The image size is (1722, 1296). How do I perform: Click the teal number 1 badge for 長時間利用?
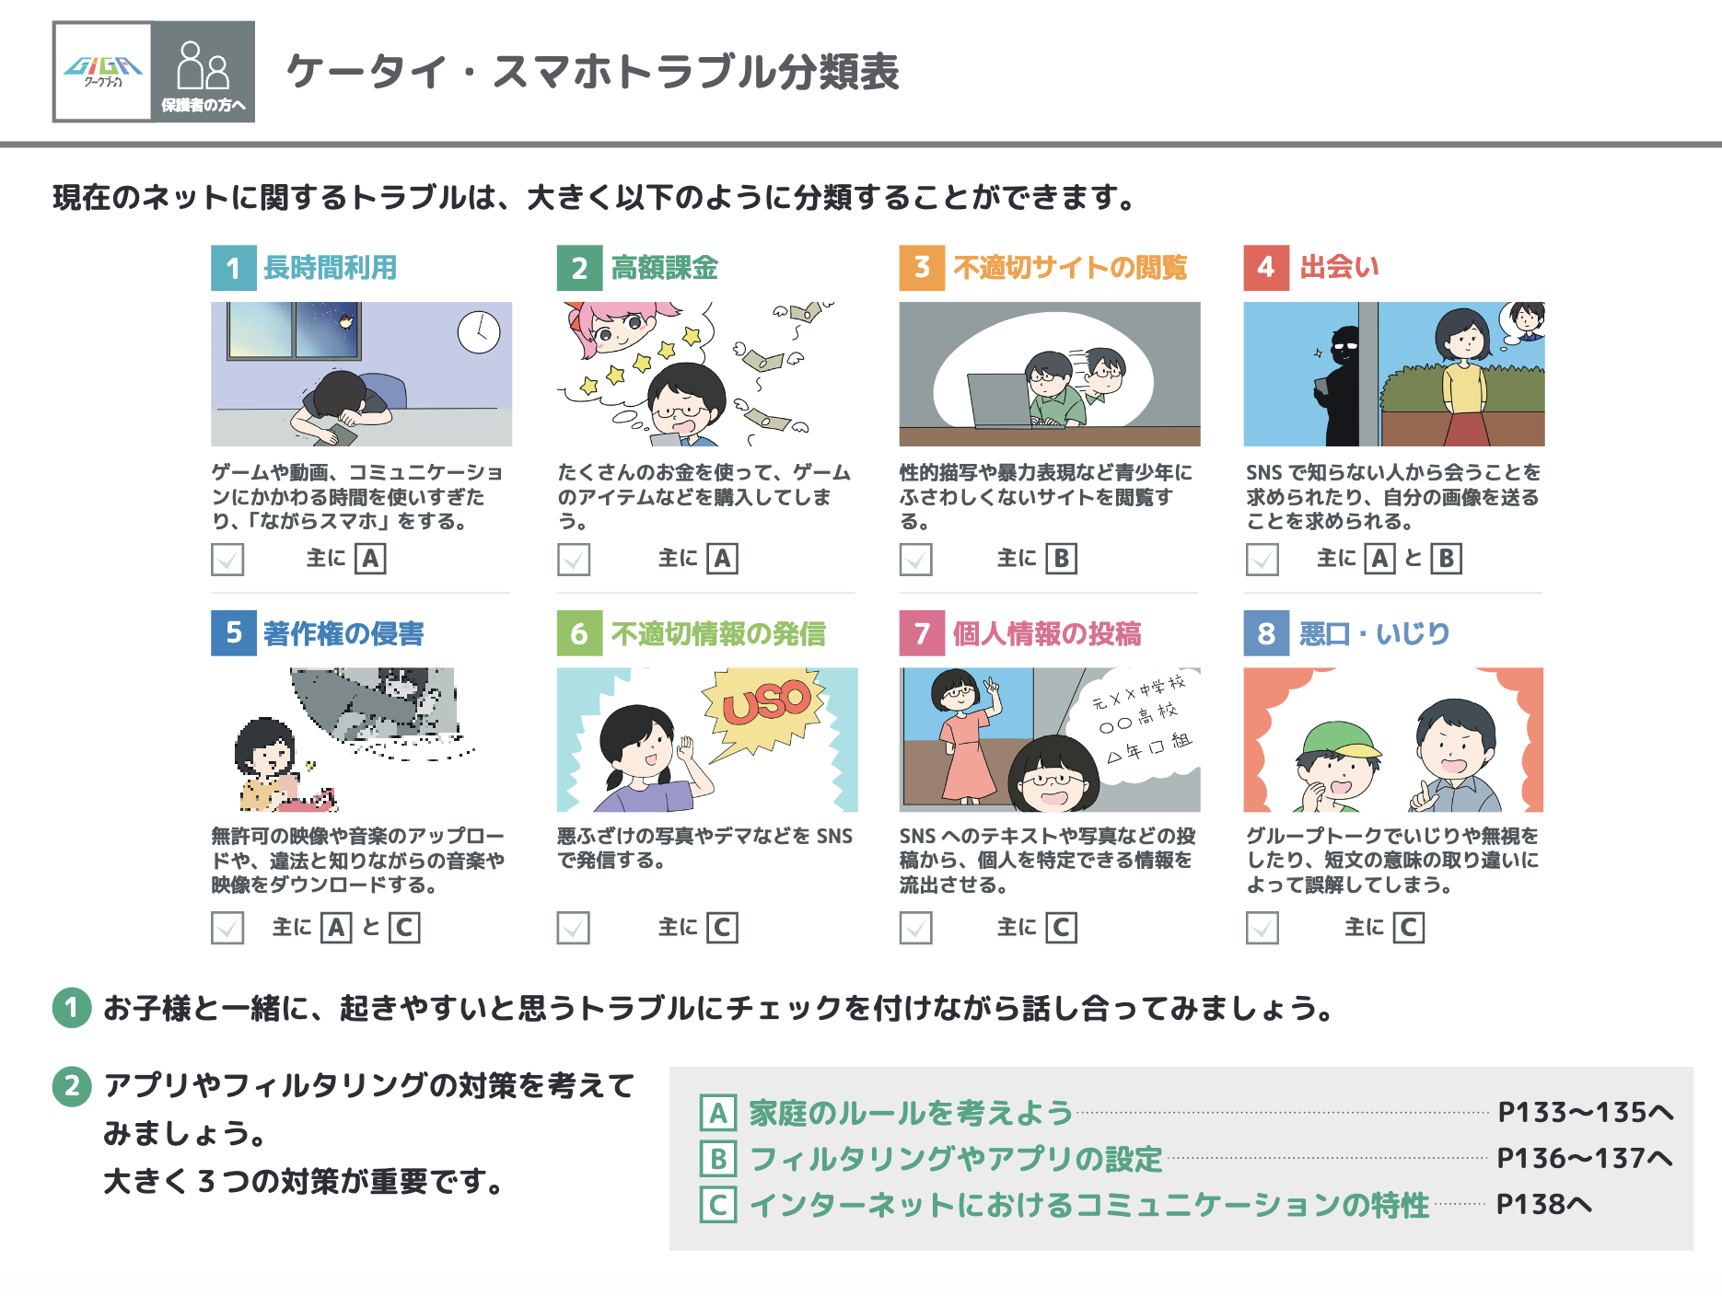[233, 268]
